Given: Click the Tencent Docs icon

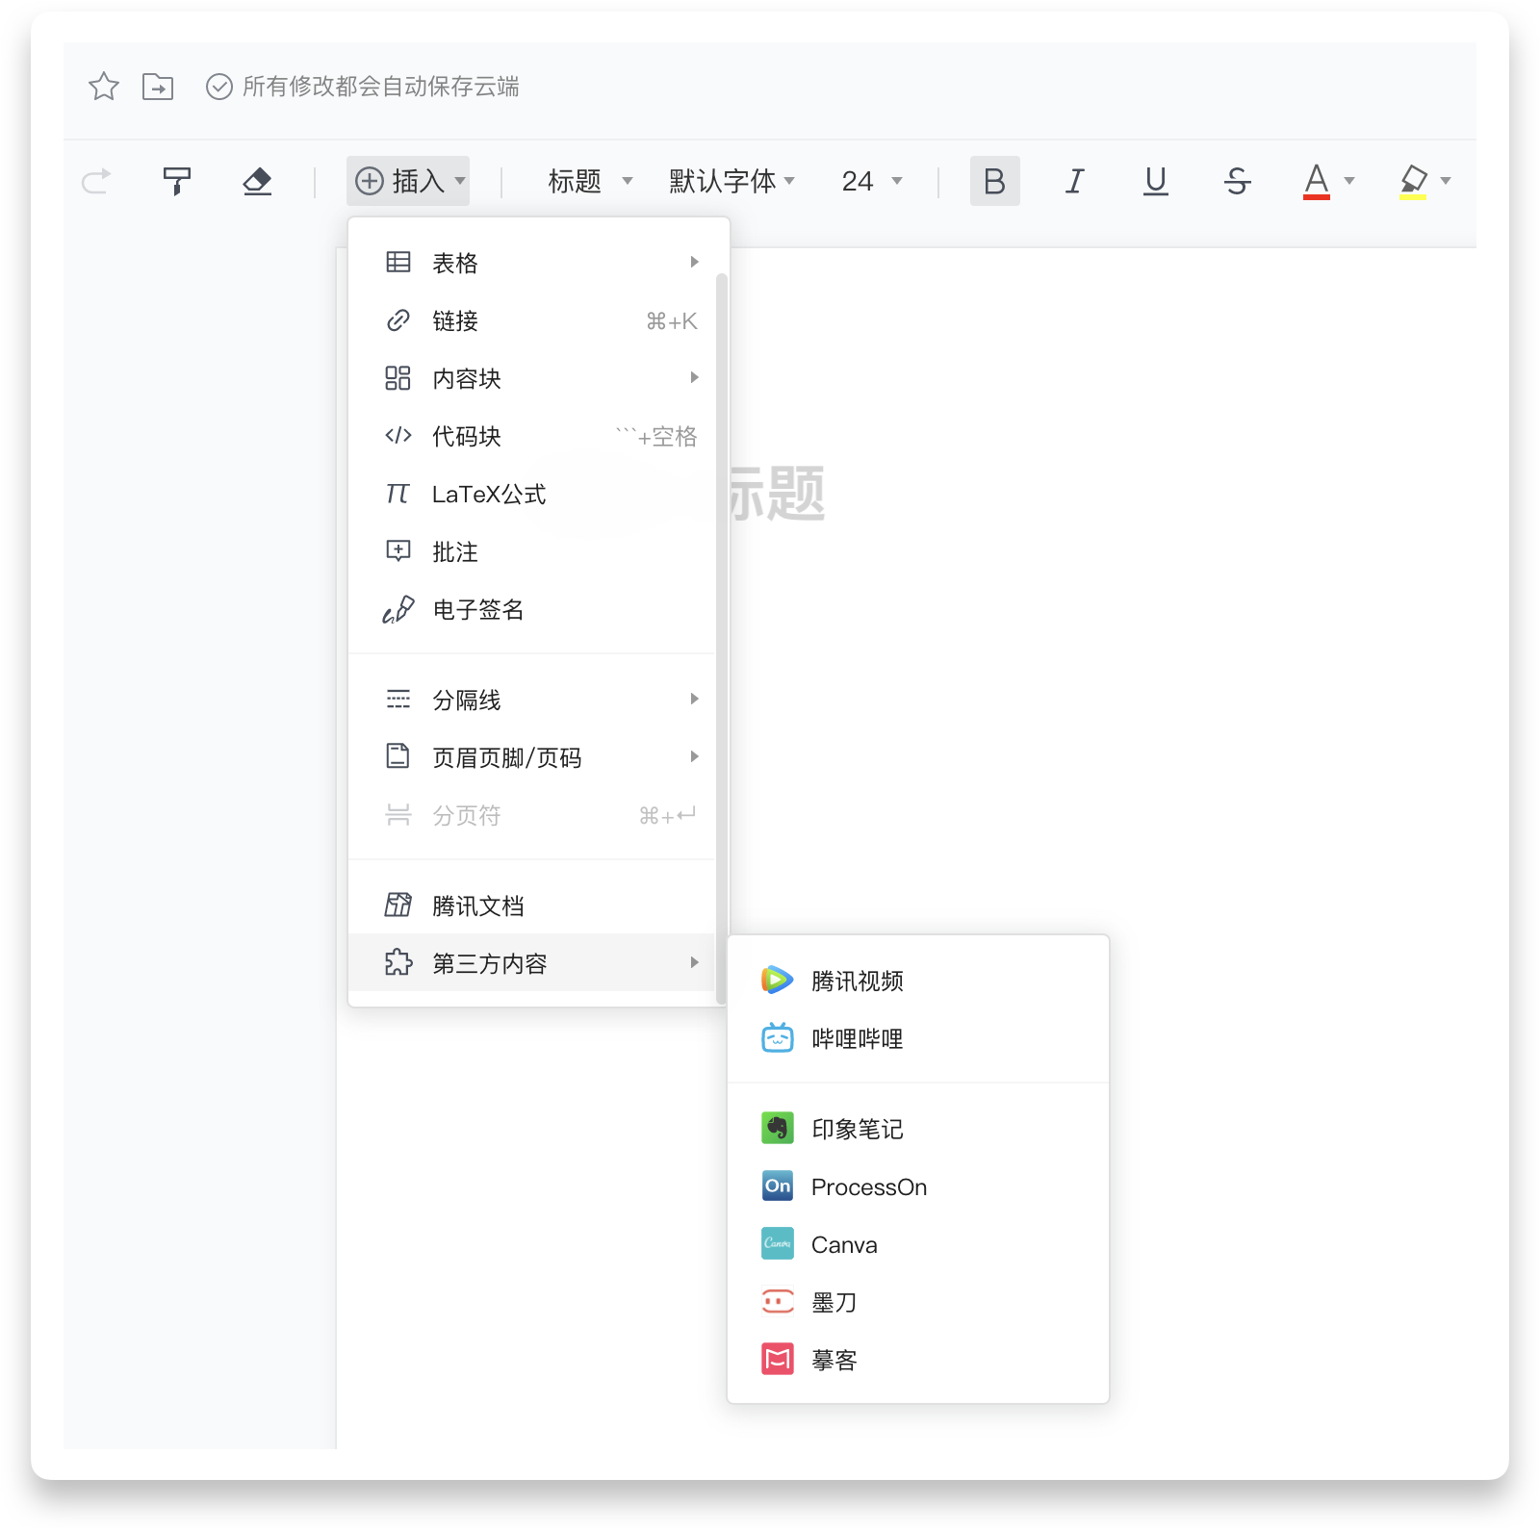Looking at the screenshot, I should coord(398,905).
